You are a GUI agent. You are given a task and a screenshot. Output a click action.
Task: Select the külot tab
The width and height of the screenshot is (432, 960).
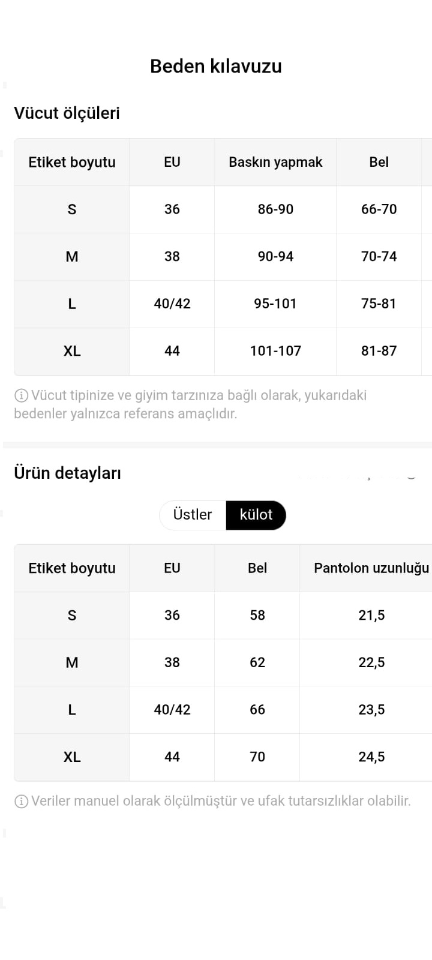click(x=256, y=515)
